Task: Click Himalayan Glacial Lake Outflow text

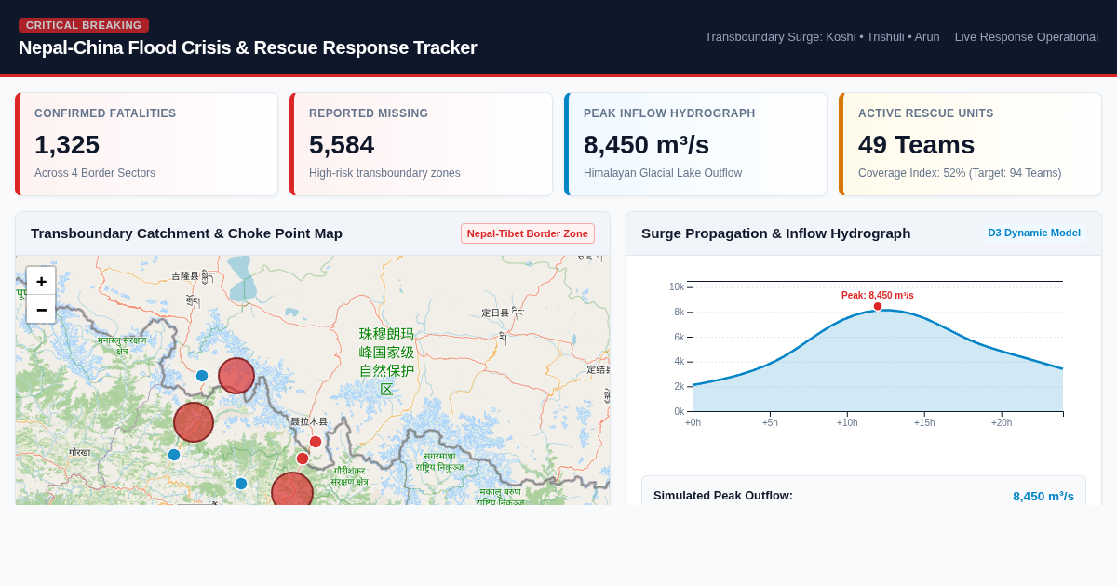Action: 663,173
